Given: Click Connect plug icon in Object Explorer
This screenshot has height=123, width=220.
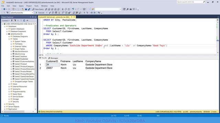Looking at the screenshot, I should click(x=12, y=20).
